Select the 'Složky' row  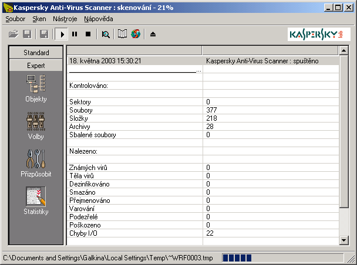[203, 118]
